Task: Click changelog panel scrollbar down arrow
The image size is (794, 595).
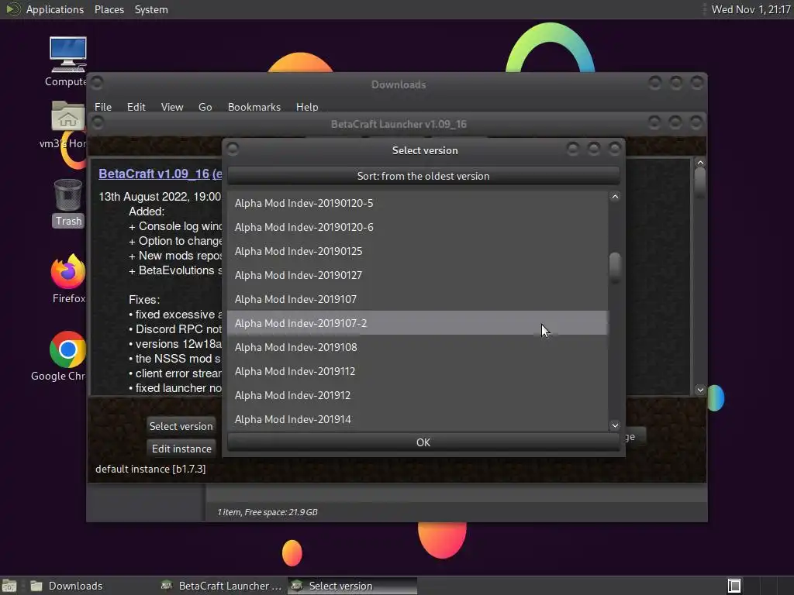Action: tap(700, 390)
